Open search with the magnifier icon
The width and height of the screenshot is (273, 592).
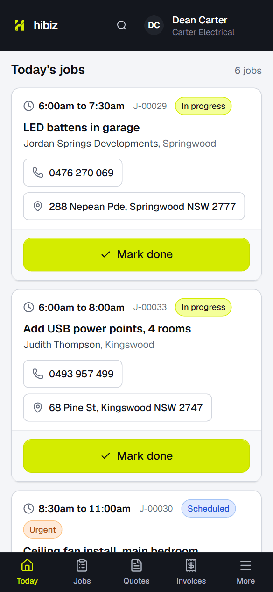122,26
